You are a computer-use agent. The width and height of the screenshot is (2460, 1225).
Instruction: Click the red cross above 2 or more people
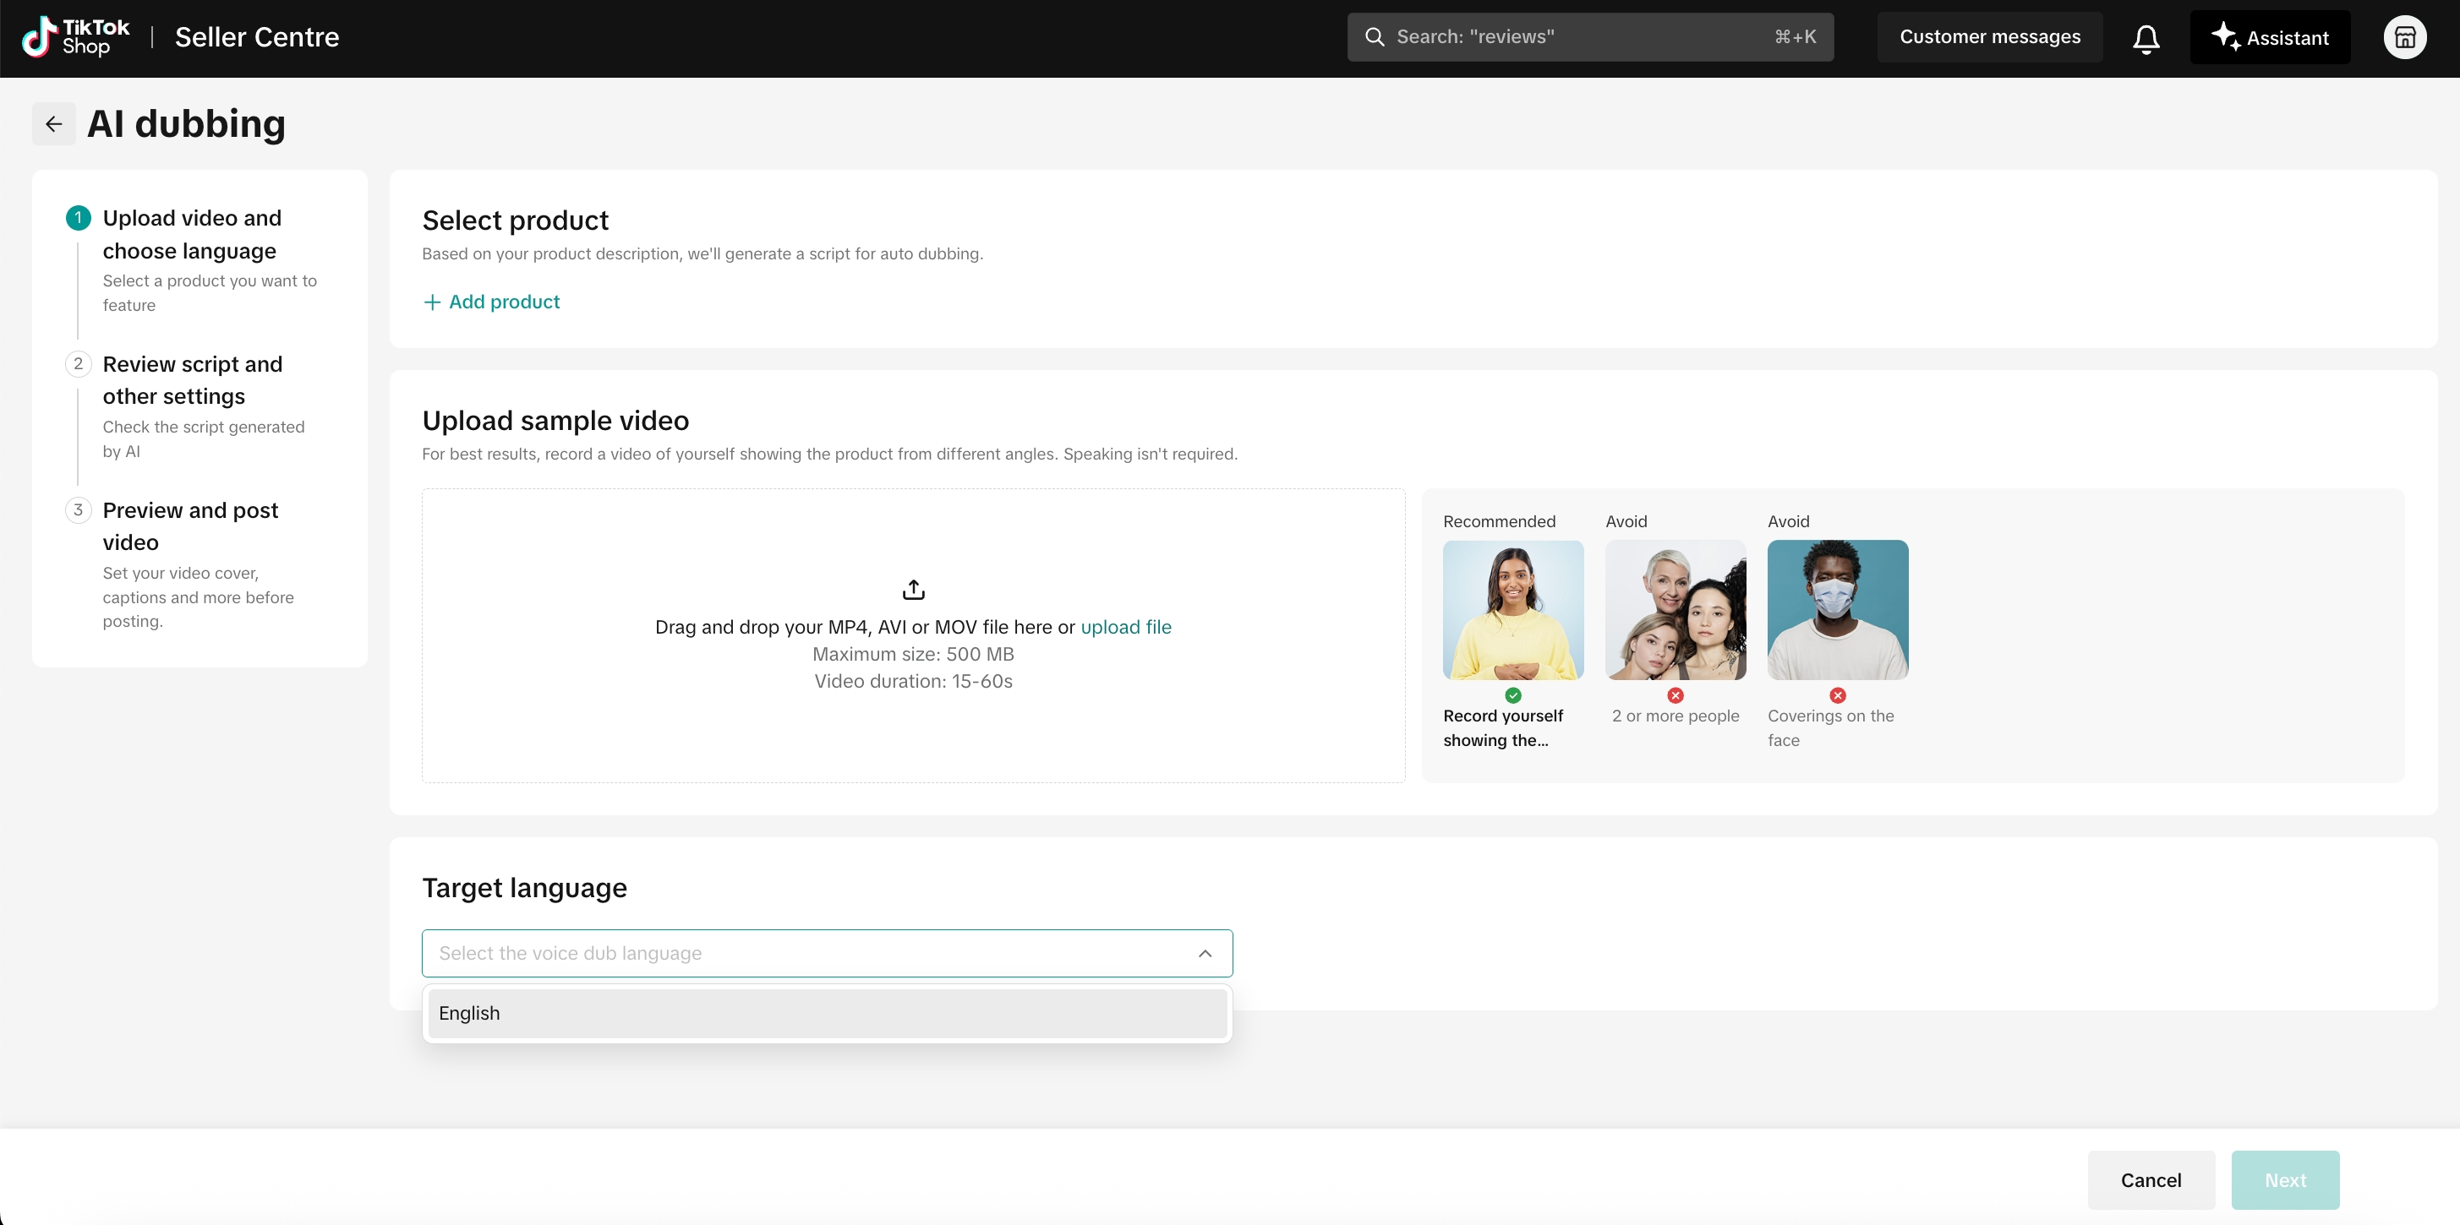click(x=1675, y=695)
